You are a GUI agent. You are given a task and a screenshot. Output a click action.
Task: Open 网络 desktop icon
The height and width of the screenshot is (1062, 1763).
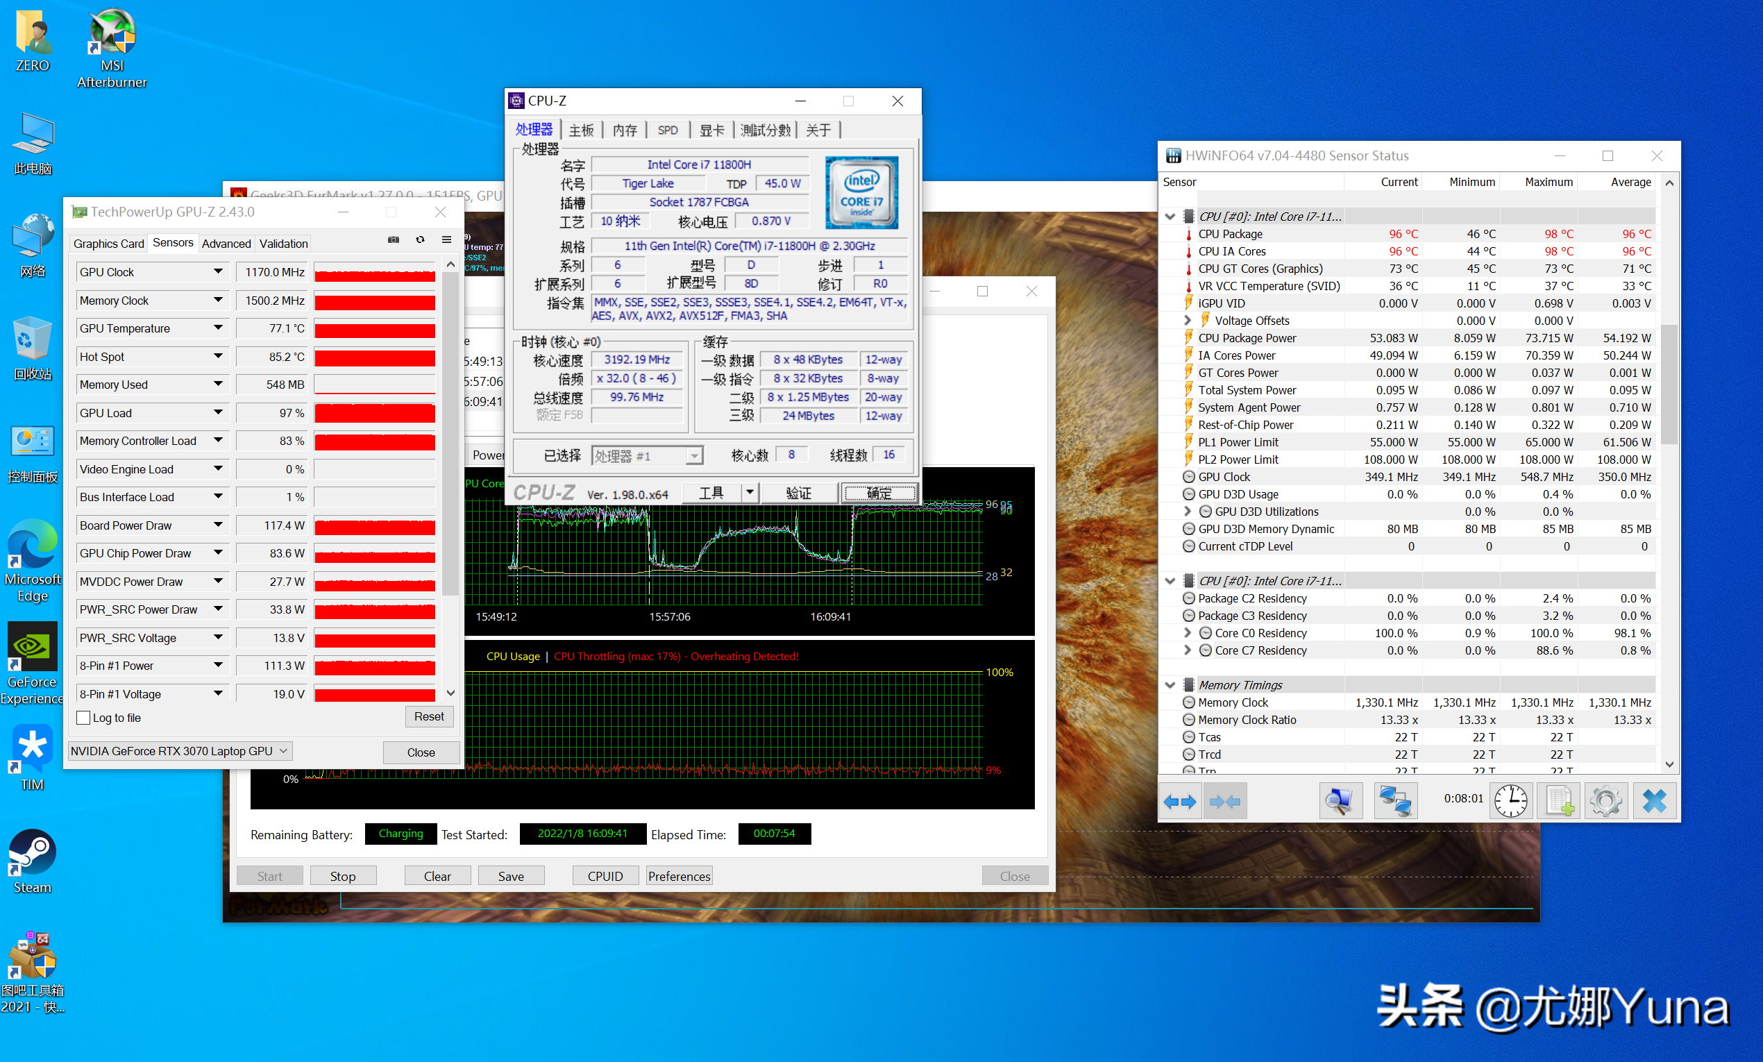pos(32,246)
